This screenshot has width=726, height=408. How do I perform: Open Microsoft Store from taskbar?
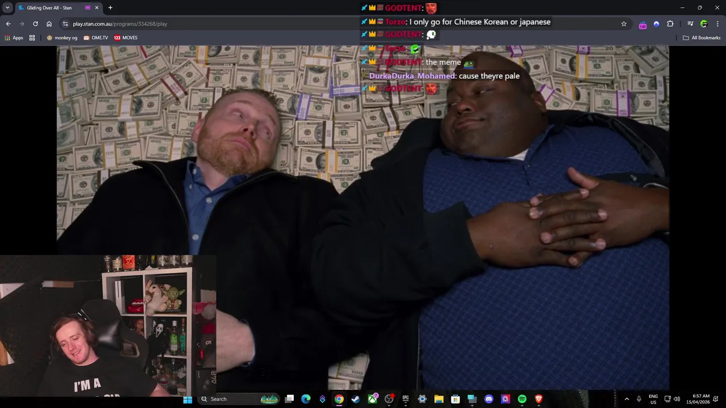pyautogui.click(x=455, y=399)
